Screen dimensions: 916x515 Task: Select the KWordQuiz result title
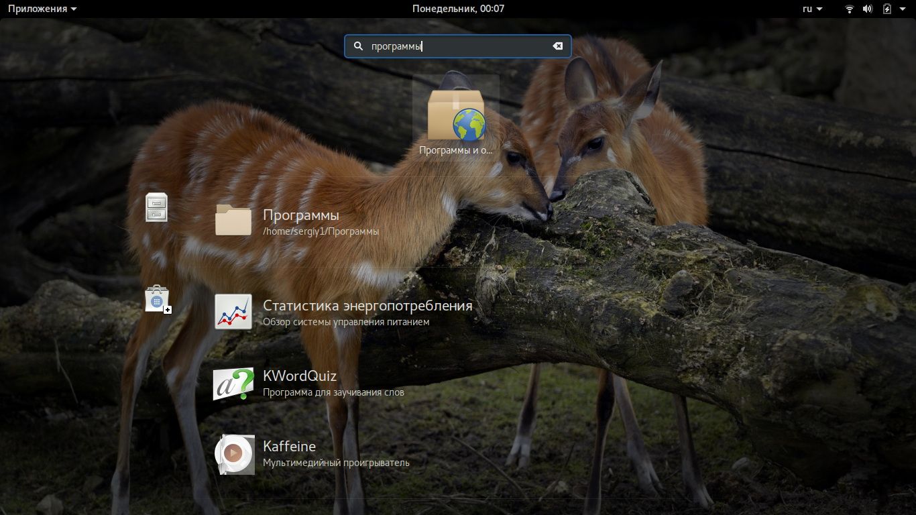point(300,376)
